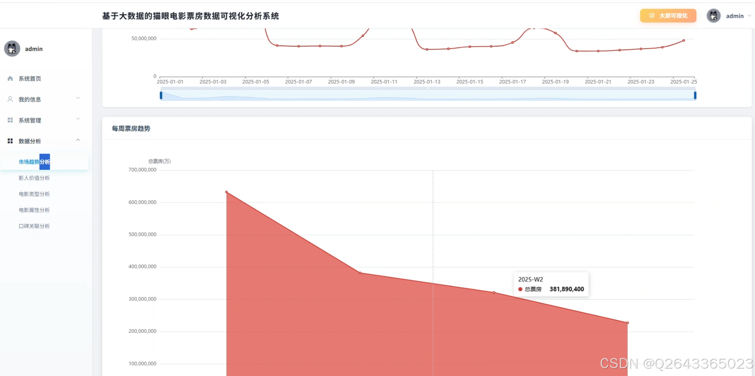Screen dimensions: 755x376
Task: Click the right handle of the date zoom slider
Action: tap(695, 95)
